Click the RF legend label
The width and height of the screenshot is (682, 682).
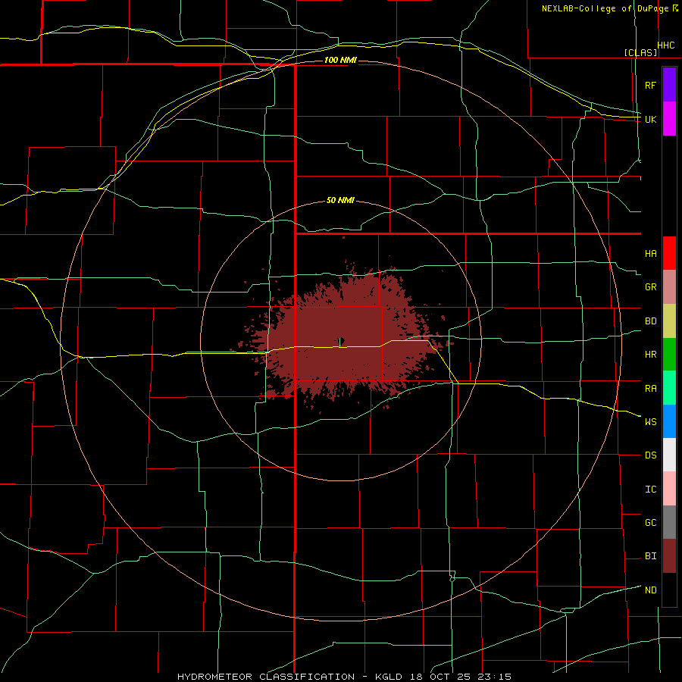click(x=650, y=85)
